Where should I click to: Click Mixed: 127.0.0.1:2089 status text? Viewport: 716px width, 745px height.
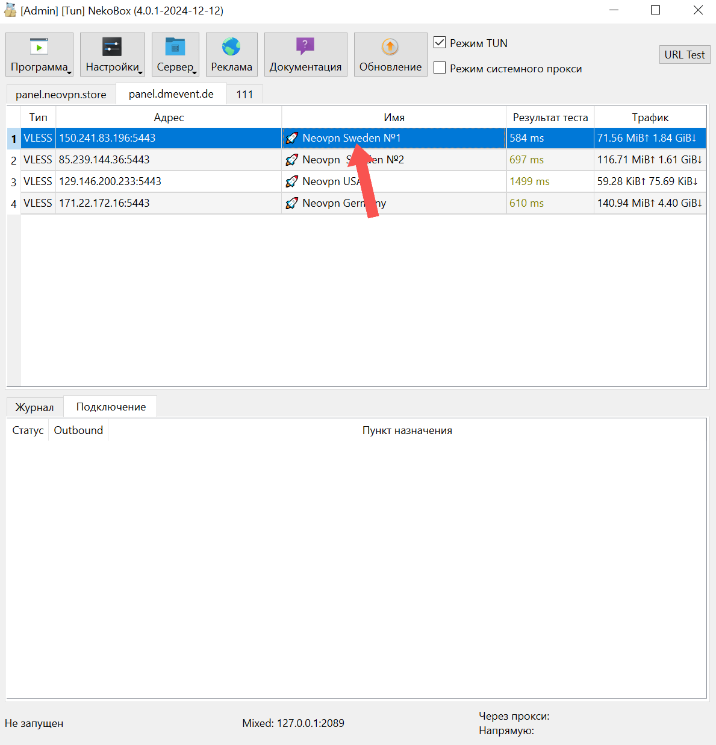(x=293, y=723)
